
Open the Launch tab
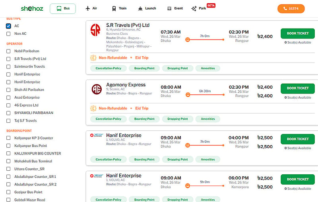(x=147, y=8)
